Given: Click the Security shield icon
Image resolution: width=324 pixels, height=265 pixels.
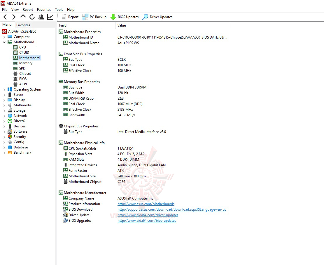Looking at the screenshot, I should tap(10, 137).
